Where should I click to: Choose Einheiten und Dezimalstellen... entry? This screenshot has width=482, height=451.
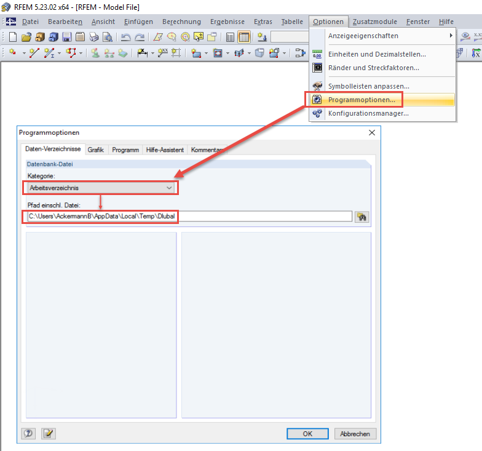click(x=382, y=54)
